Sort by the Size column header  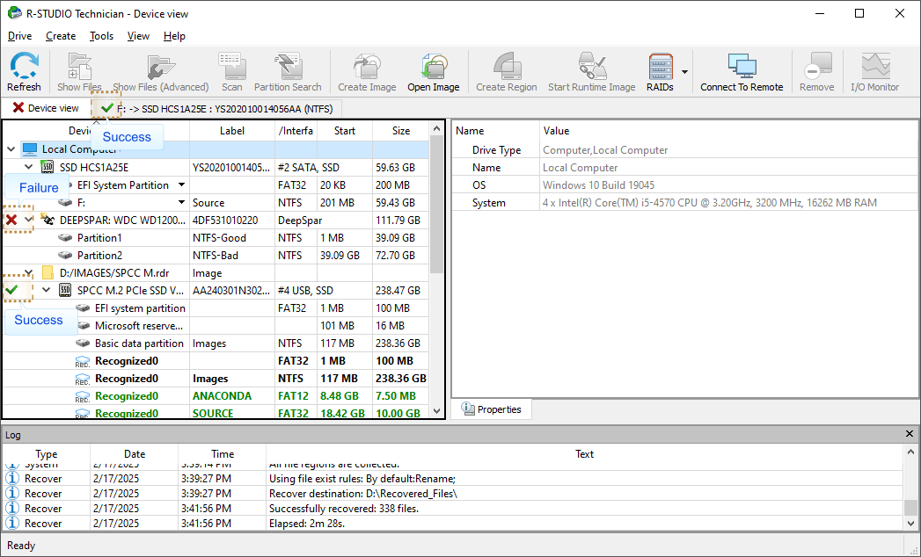pos(400,131)
